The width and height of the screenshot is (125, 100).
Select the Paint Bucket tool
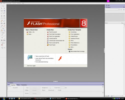click(4, 23)
